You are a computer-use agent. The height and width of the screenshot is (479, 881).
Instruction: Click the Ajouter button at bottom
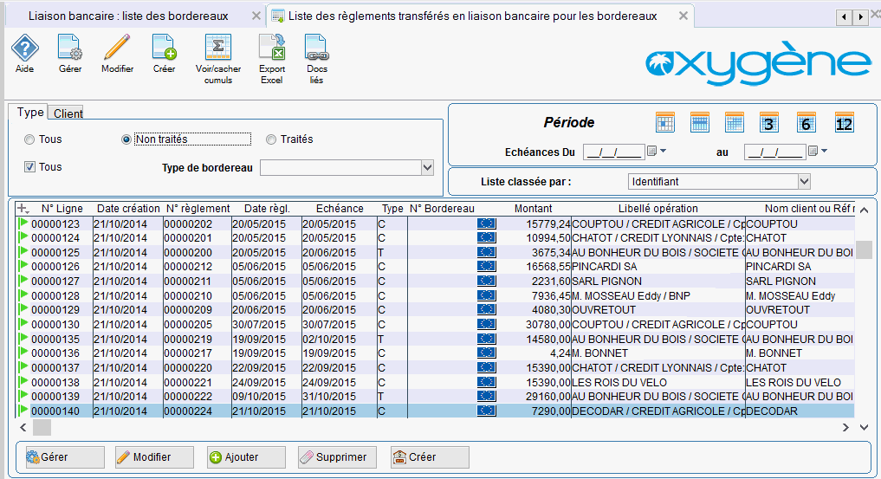point(246,457)
